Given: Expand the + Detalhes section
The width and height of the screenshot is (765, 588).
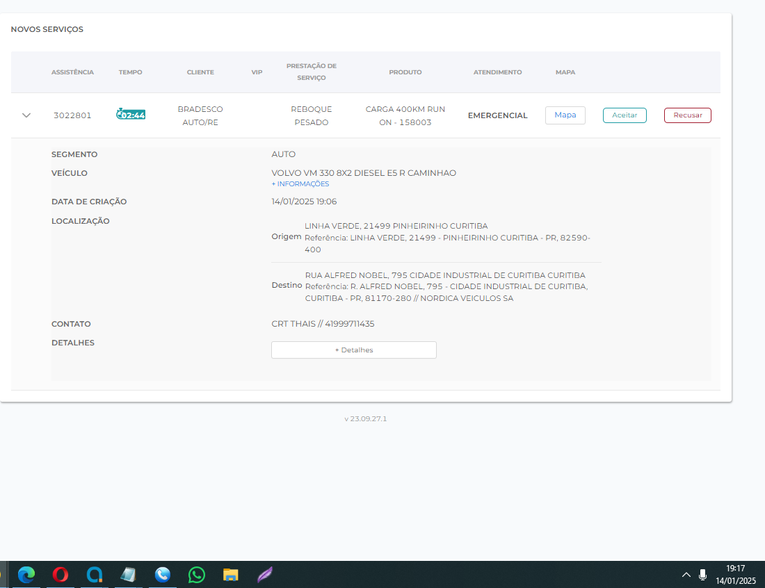Looking at the screenshot, I should (353, 350).
